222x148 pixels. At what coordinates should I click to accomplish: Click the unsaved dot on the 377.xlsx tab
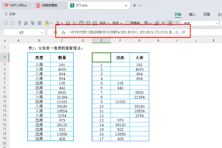(126, 5)
